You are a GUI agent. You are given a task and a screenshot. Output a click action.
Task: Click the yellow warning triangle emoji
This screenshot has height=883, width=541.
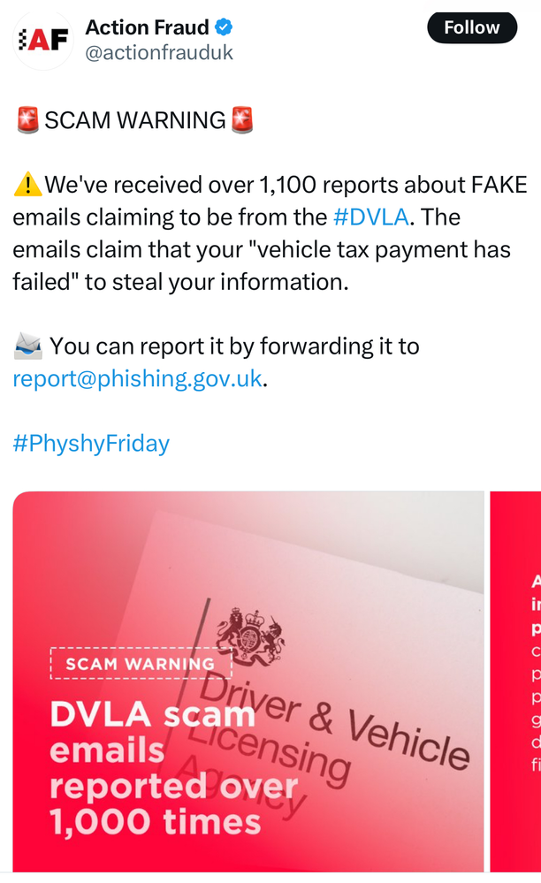[x=27, y=185]
